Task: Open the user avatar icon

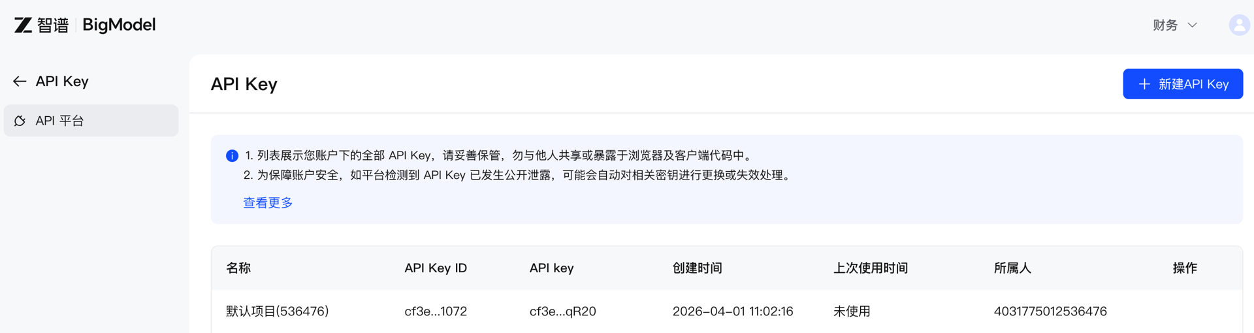Action: click(1239, 25)
